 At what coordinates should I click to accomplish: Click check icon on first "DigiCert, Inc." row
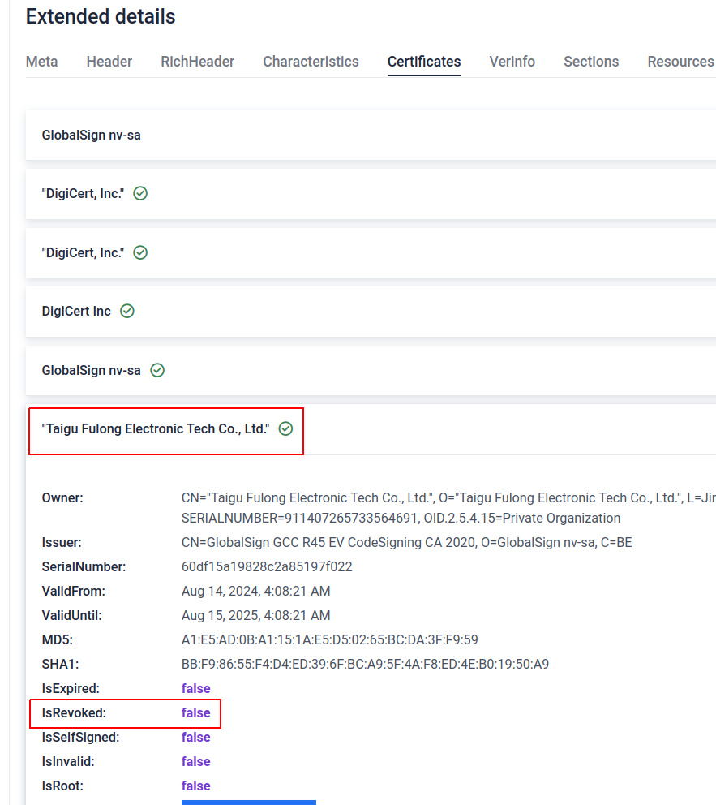[x=140, y=194]
